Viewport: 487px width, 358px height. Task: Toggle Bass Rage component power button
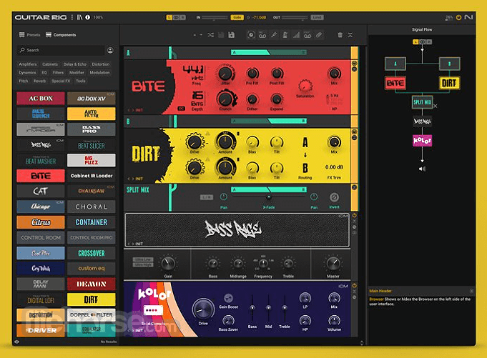355,215
